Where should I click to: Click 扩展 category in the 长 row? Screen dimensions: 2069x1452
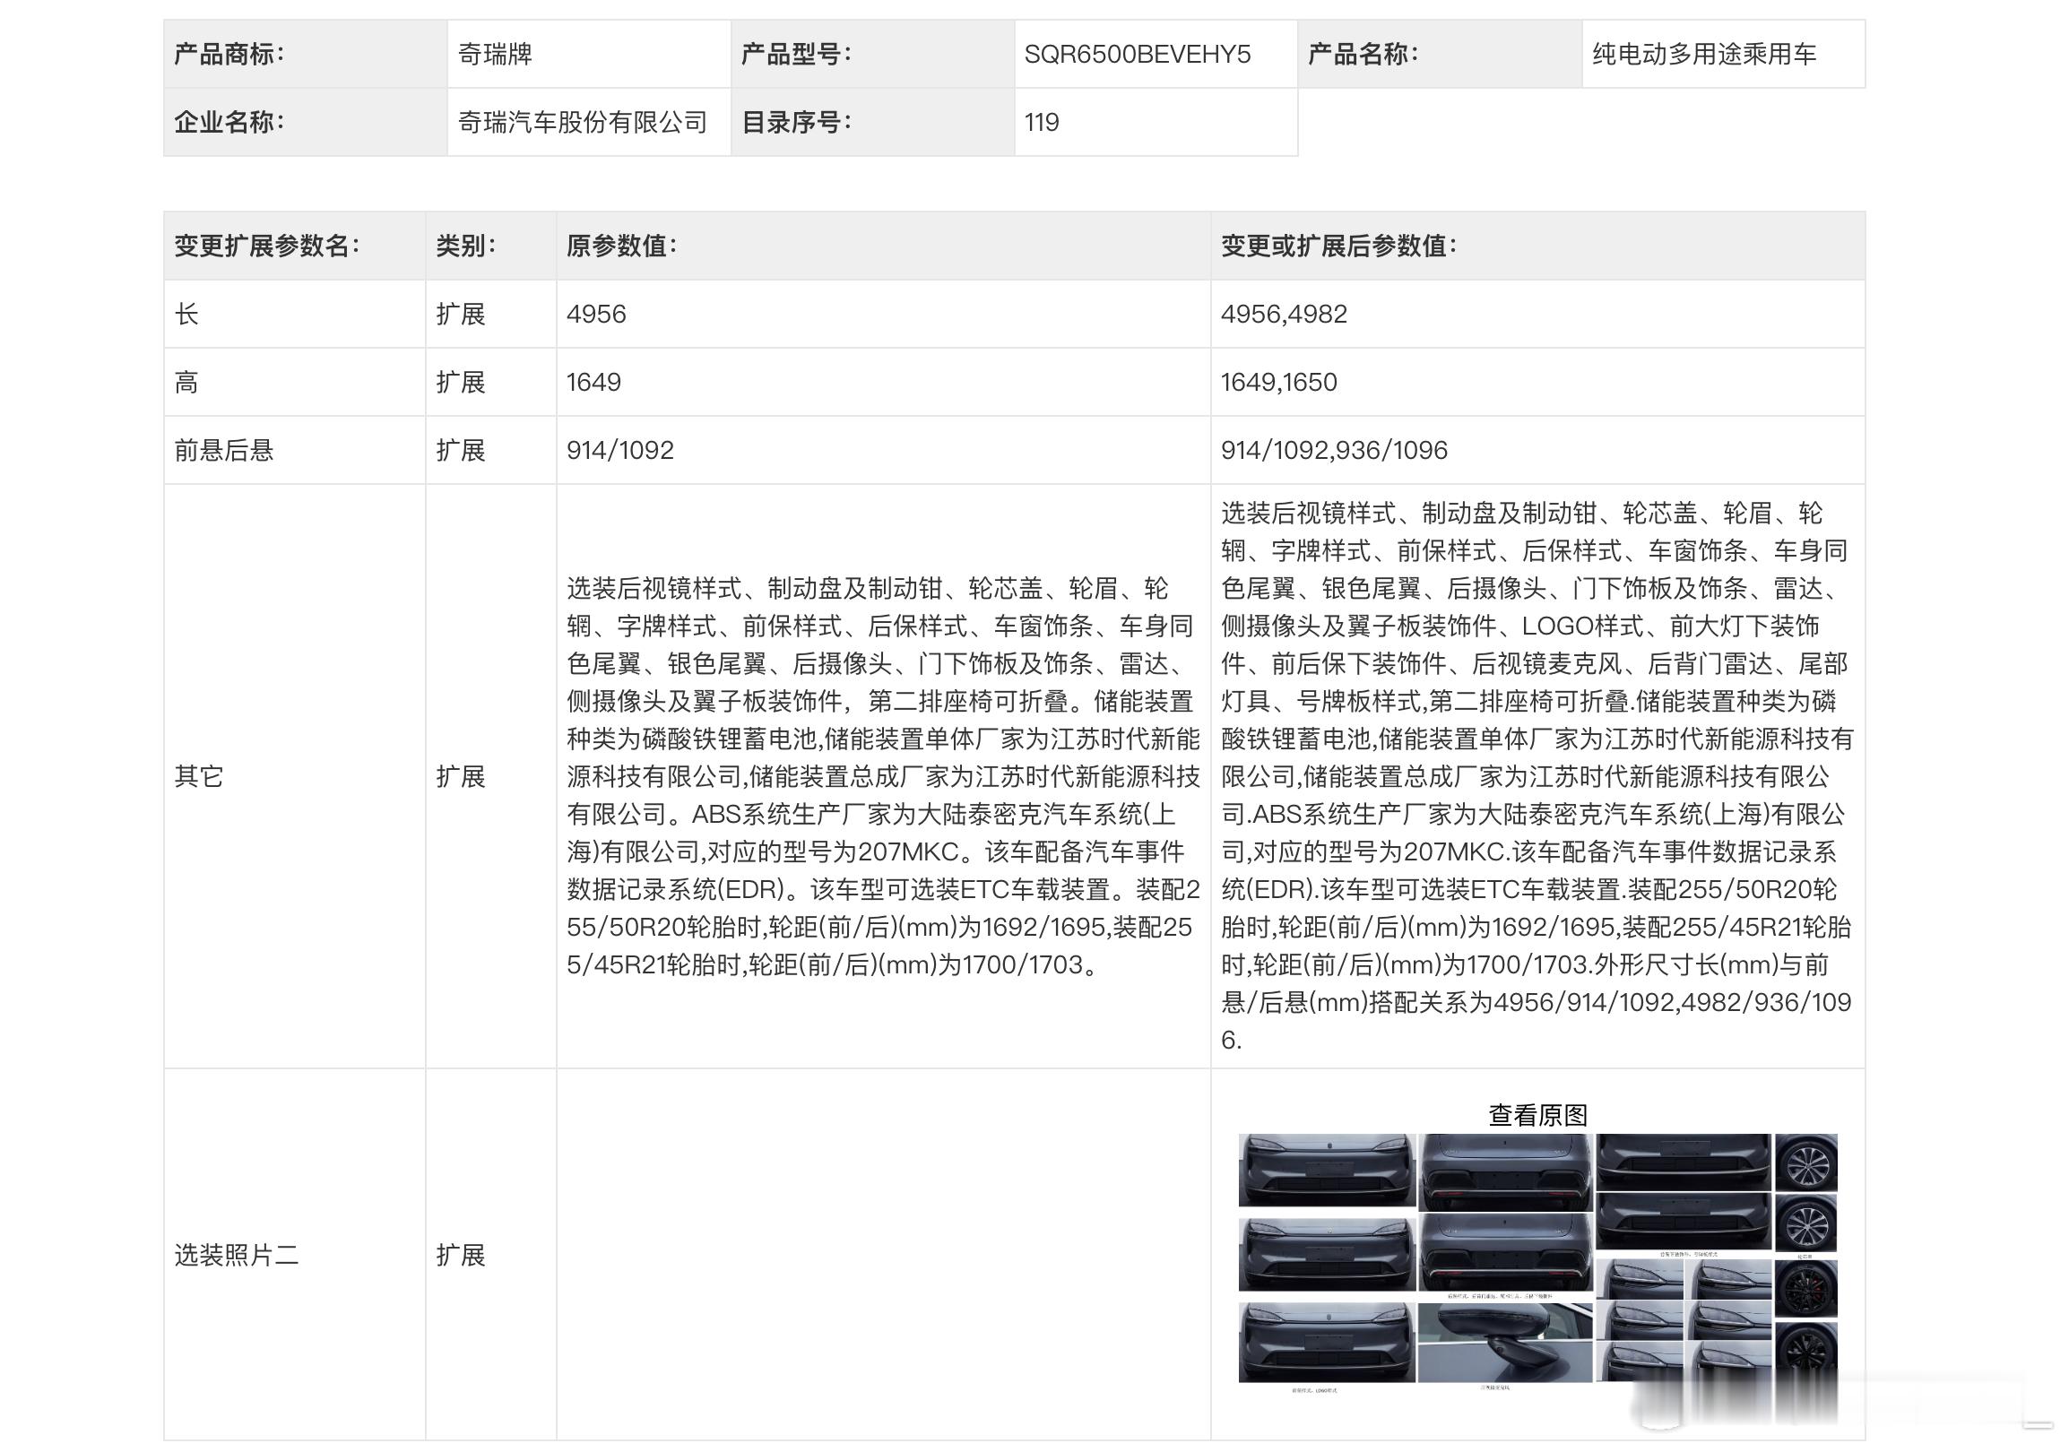[461, 314]
